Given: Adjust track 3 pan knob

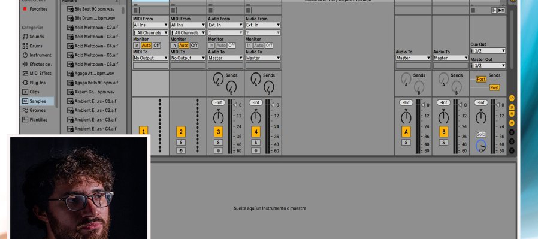Looking at the screenshot, I should click(218, 117).
